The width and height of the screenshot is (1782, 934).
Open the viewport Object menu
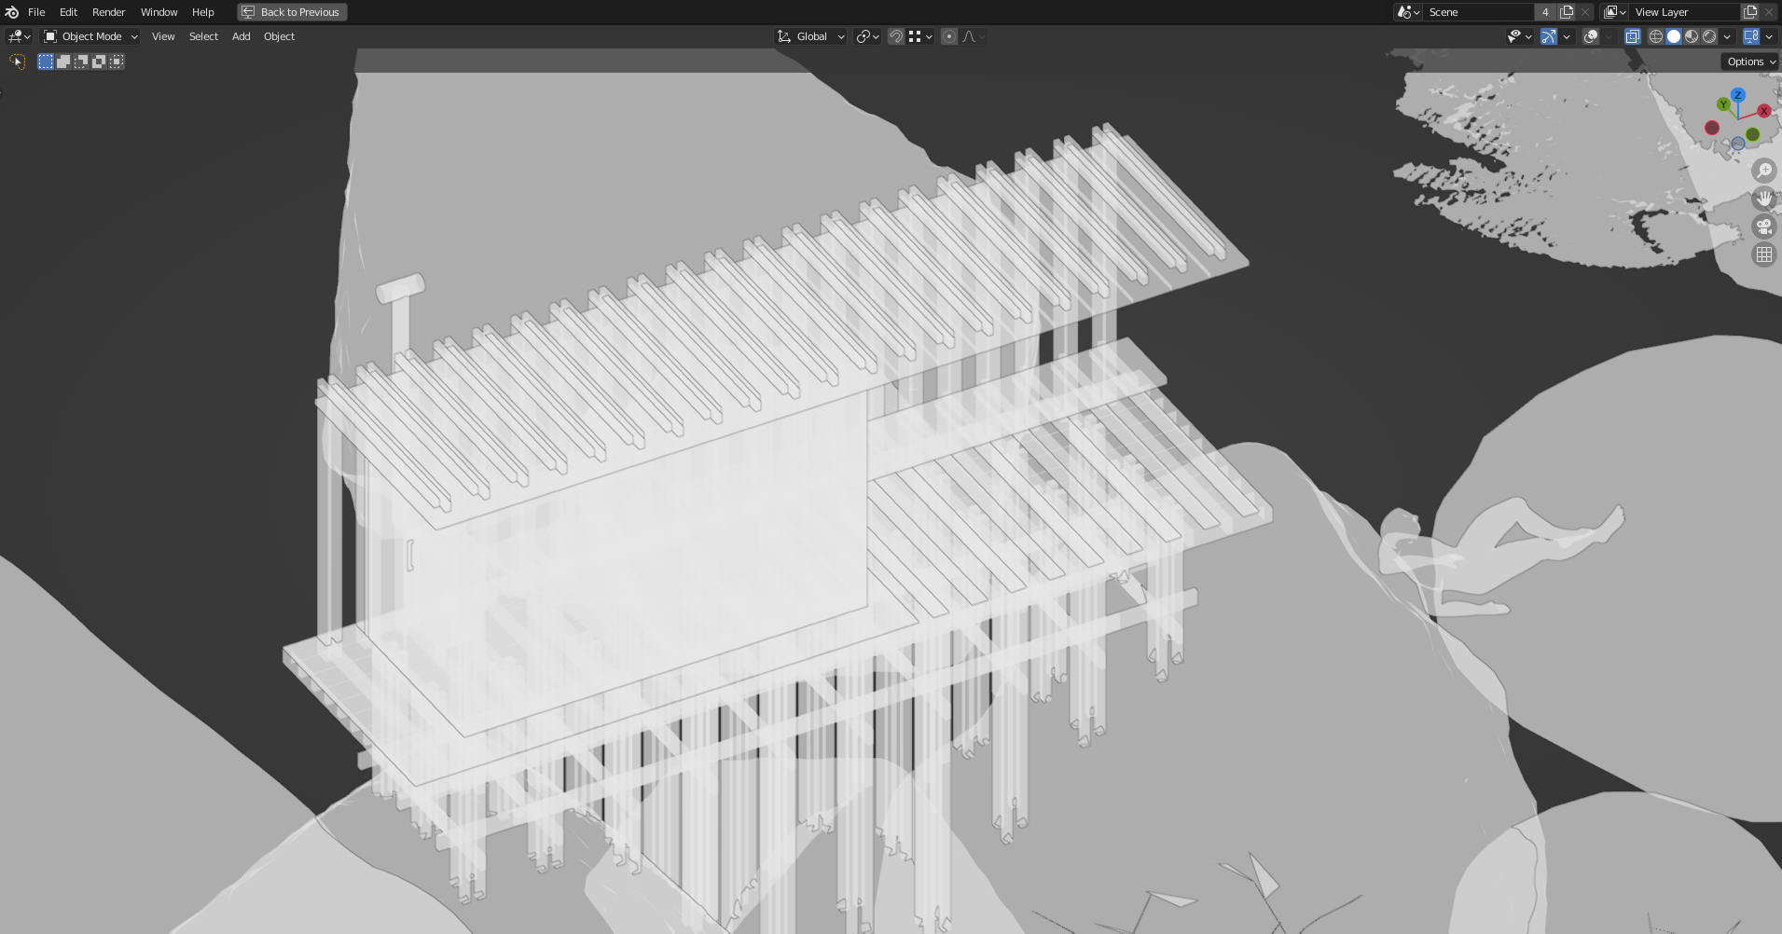[x=279, y=36]
